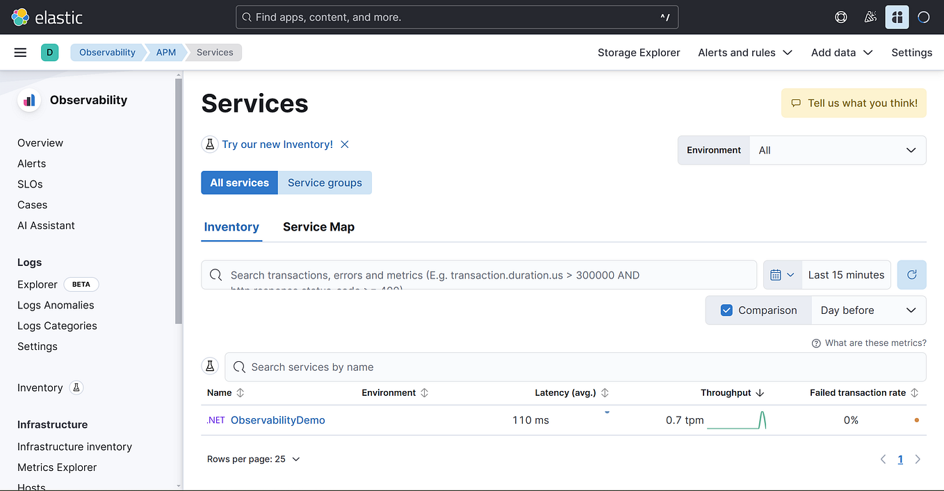Click the What's new party popper icon
The image size is (944, 491).
click(x=870, y=17)
